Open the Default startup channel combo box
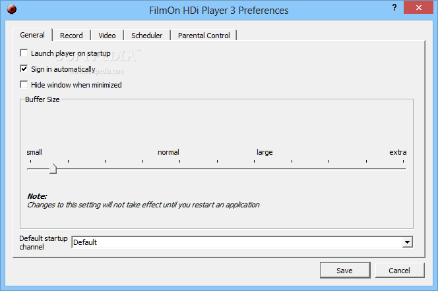438x291 pixels. coord(242,242)
